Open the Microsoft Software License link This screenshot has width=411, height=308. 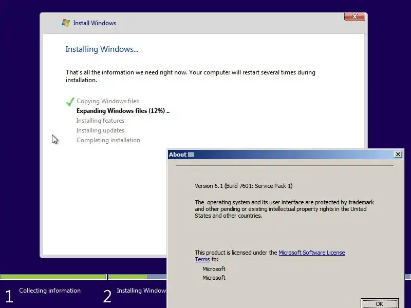click(x=312, y=253)
